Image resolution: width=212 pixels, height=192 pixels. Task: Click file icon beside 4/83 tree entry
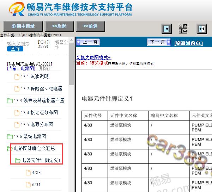[28, 172]
